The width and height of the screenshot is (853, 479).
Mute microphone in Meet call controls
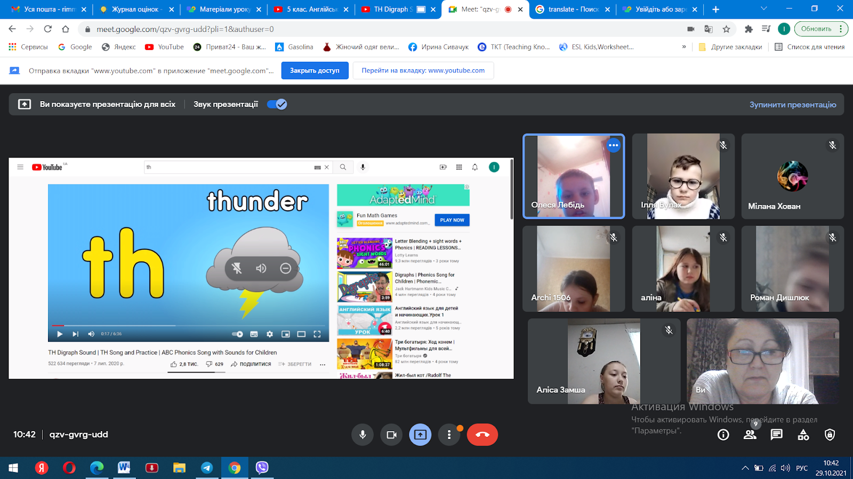pyautogui.click(x=363, y=435)
